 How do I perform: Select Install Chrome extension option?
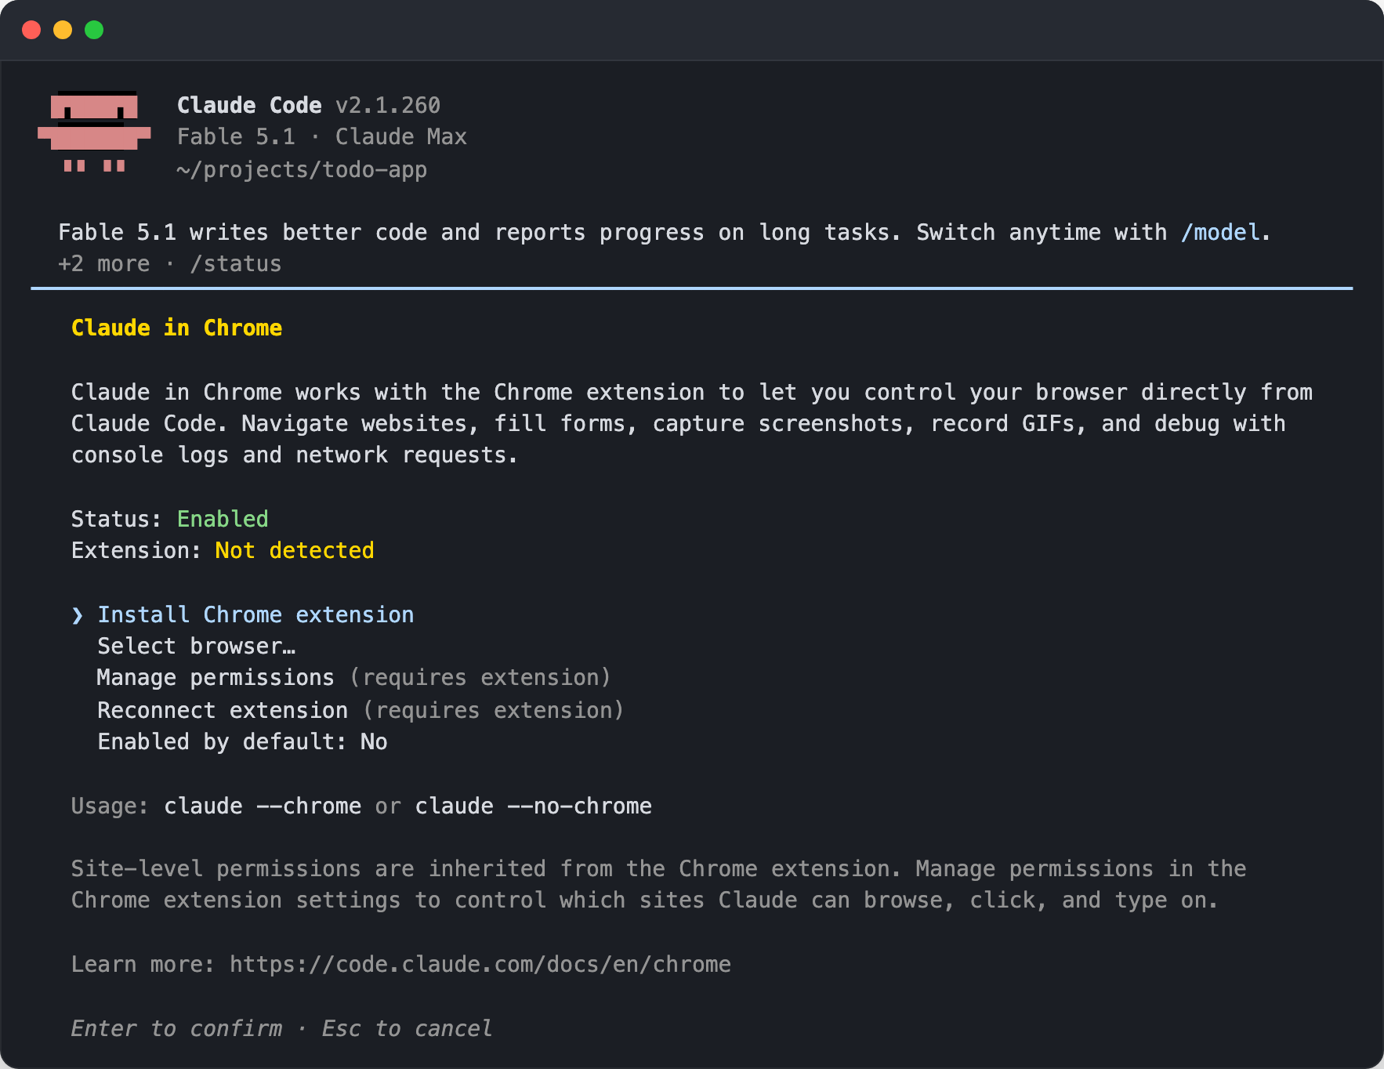pos(255,615)
